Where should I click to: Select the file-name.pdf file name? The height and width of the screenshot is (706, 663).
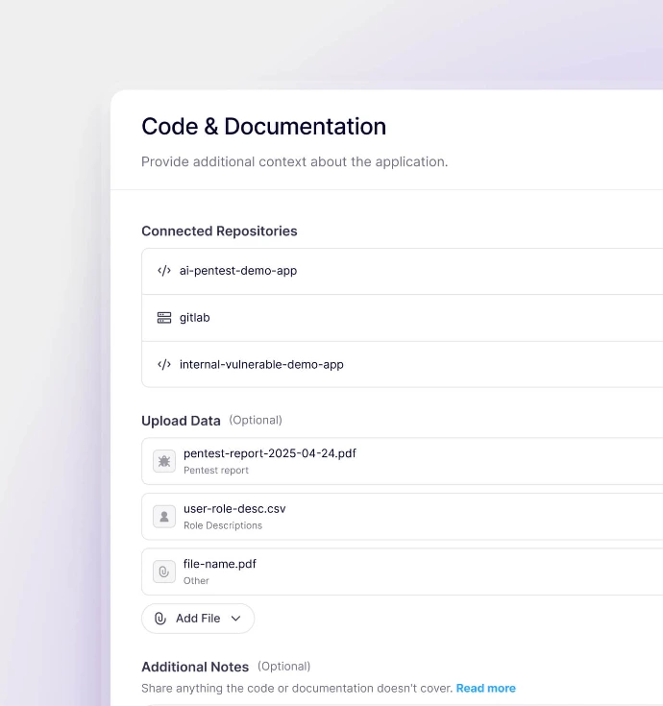click(220, 564)
